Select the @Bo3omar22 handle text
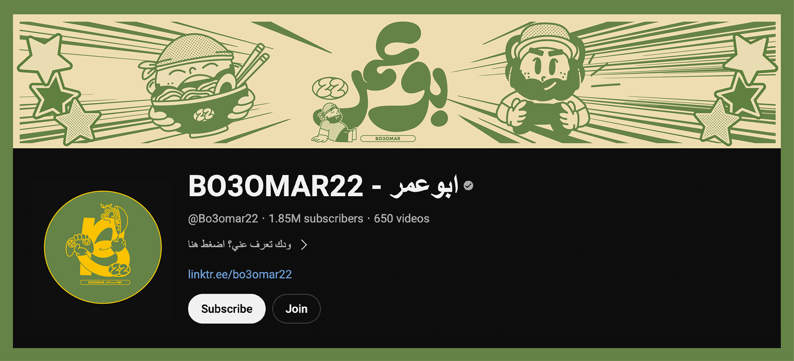 (x=223, y=218)
